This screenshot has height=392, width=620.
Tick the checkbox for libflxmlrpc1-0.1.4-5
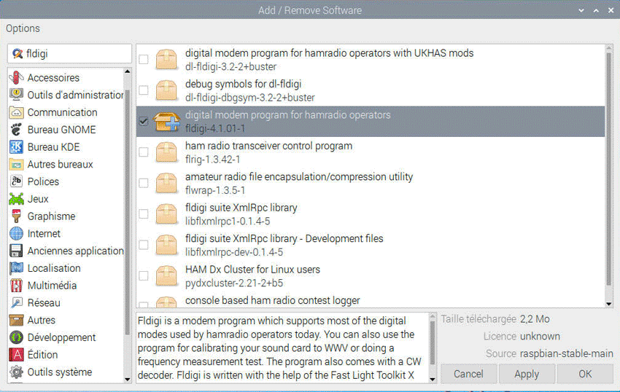coord(144,213)
